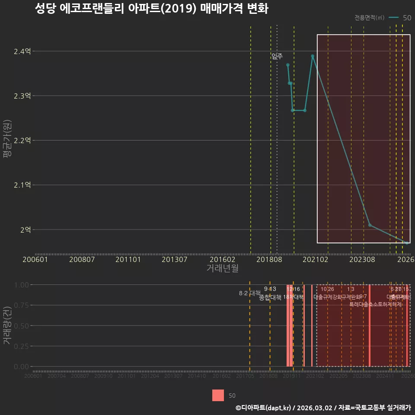The image size is (415, 415).
Task: Select the 2.2억 y-axis label
Action: click(x=22, y=140)
